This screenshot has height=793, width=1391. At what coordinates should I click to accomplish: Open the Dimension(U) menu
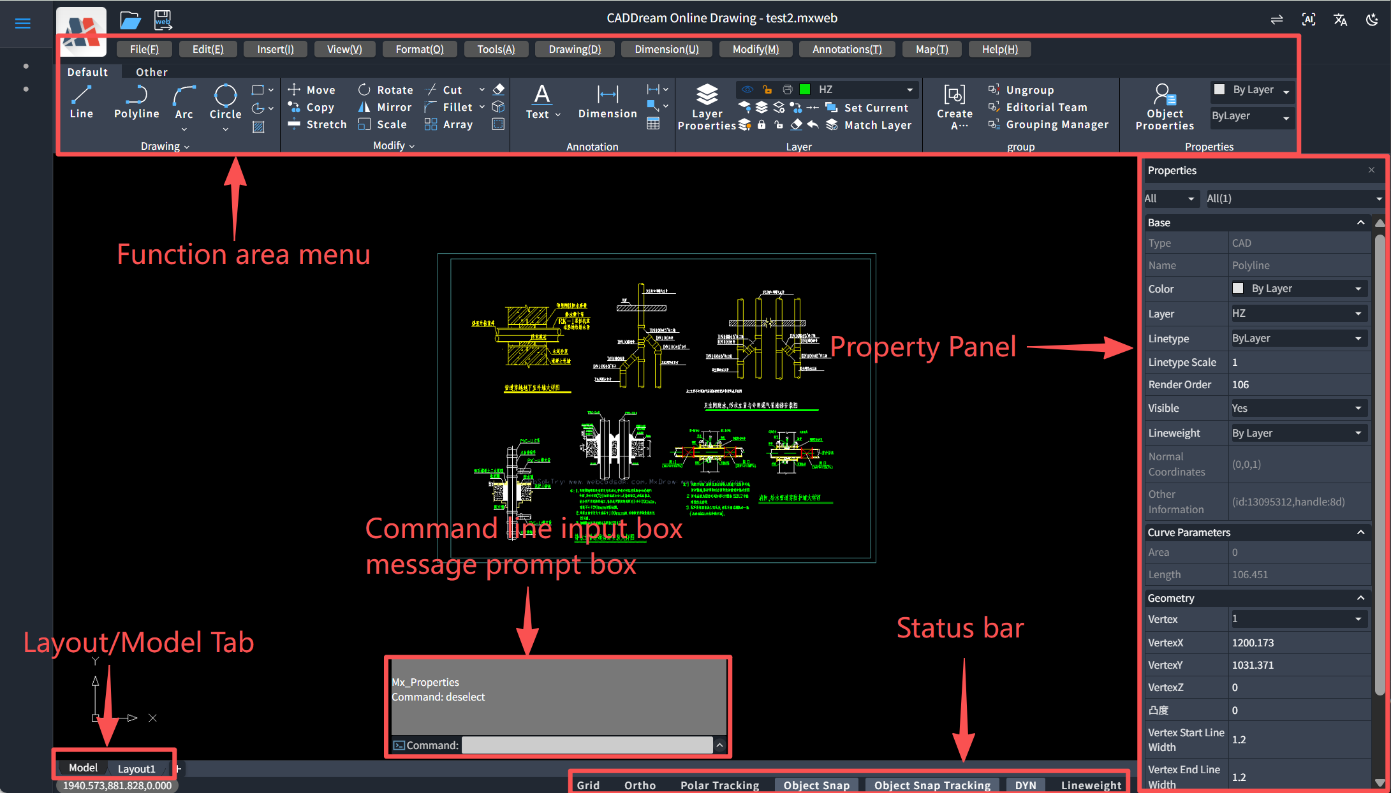click(666, 49)
